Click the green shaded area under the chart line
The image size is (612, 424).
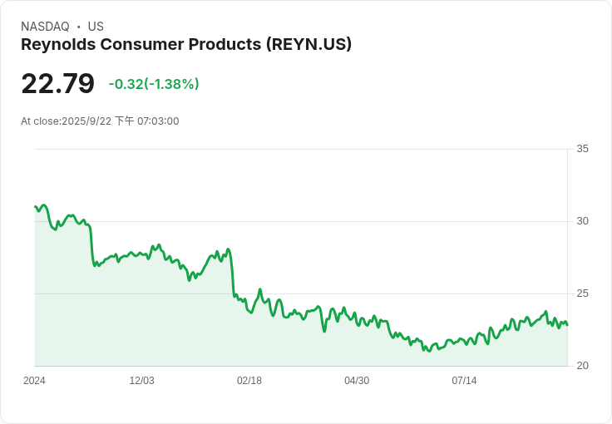[x=166, y=324]
